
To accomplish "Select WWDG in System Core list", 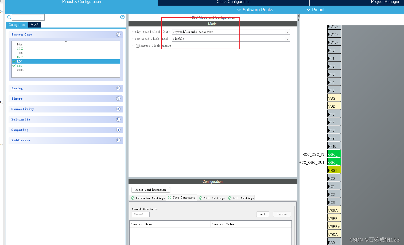I will 20,70.
